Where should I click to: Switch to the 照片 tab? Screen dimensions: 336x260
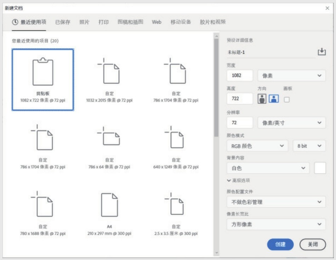pos(84,22)
